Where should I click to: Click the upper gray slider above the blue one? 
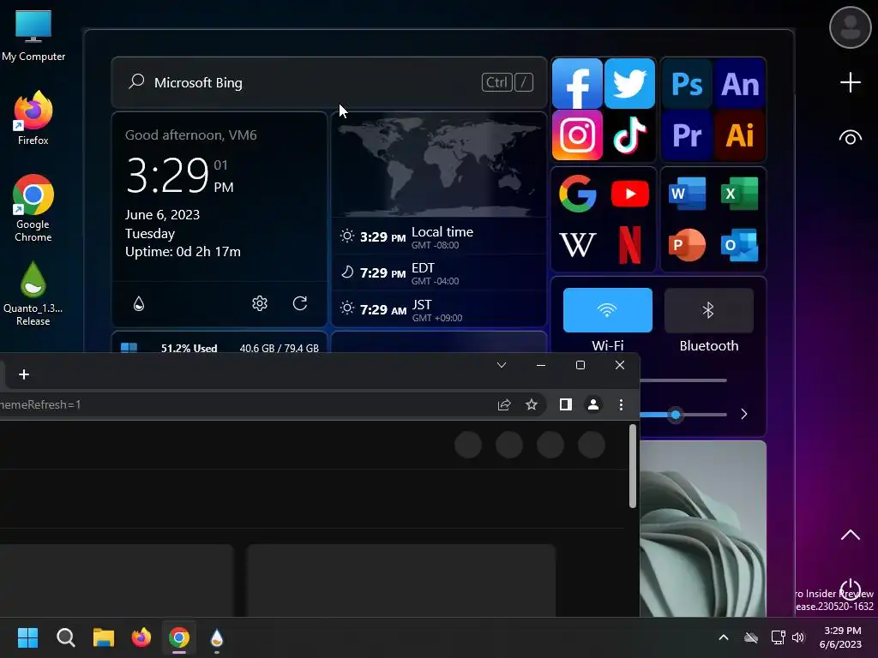(x=683, y=380)
